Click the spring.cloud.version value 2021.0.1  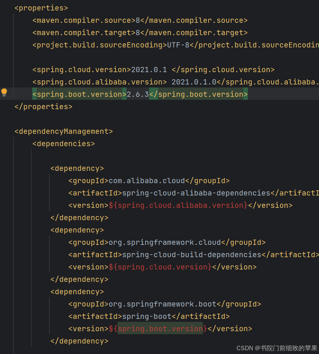149,70
